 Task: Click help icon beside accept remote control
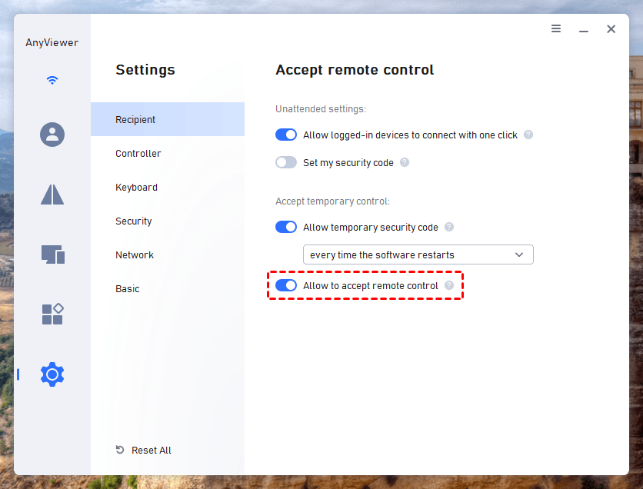(449, 285)
